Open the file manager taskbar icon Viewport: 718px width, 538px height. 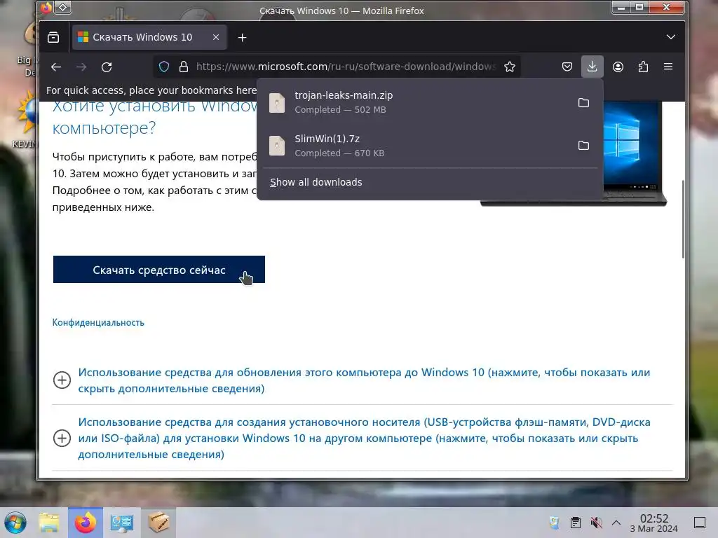click(x=49, y=523)
